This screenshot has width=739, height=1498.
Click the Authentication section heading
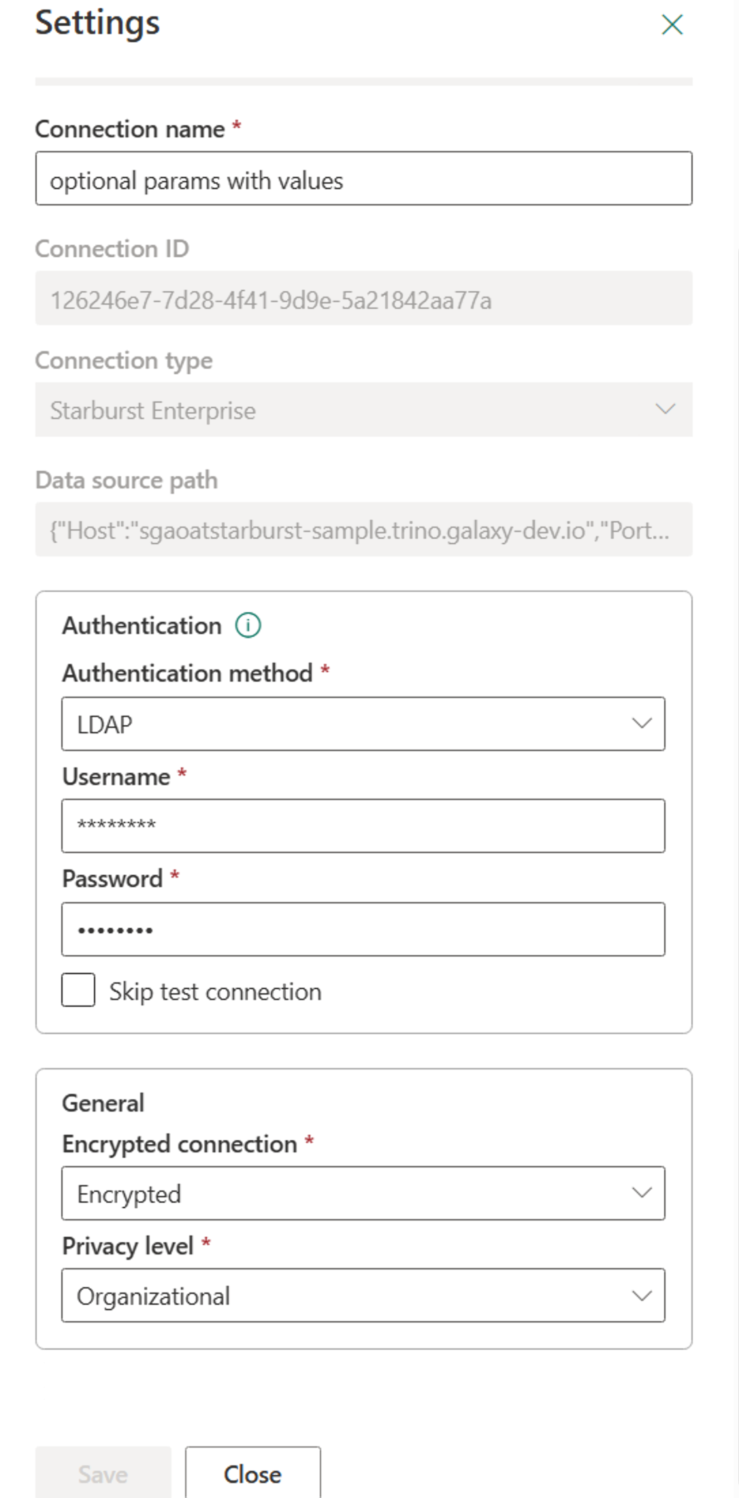[x=142, y=625]
